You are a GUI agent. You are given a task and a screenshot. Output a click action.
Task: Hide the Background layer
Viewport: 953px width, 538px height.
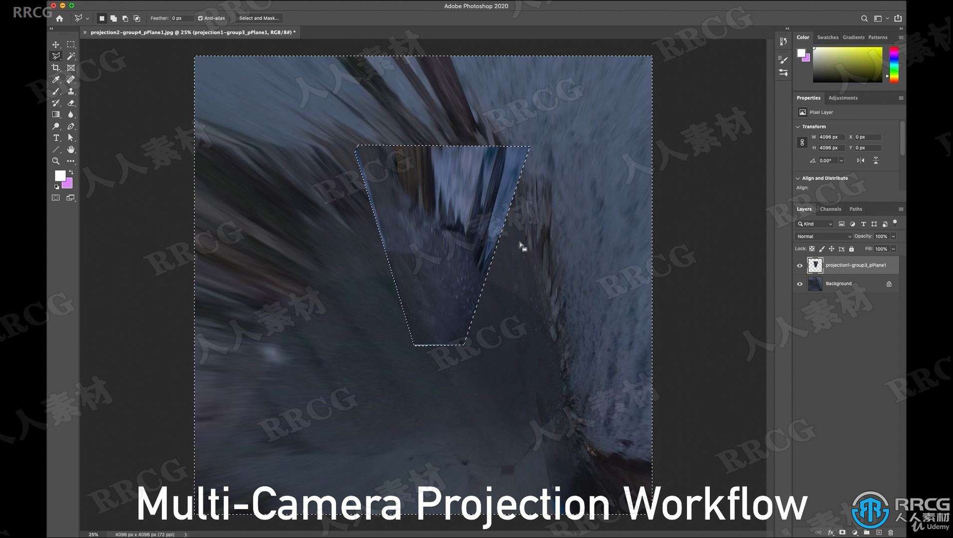(799, 284)
